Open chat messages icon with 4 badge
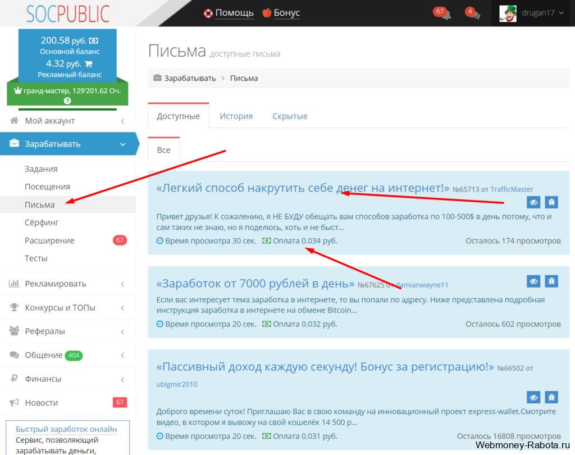This screenshot has height=455, width=575. pos(473,13)
